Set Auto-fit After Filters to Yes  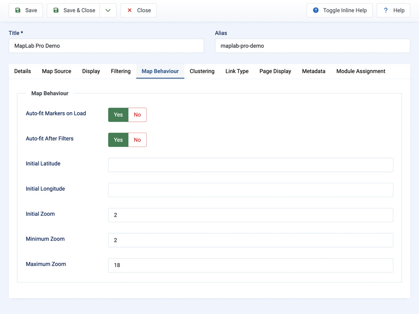[118, 140]
